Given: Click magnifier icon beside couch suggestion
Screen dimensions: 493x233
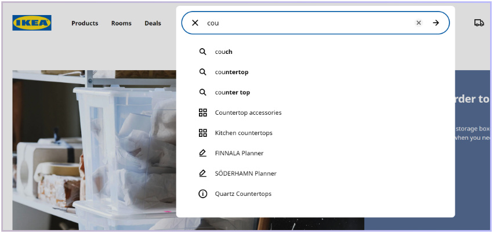Looking at the screenshot, I should [x=202, y=52].
